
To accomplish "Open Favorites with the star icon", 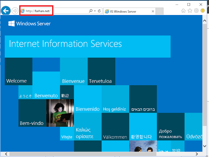I will point(190,11).
